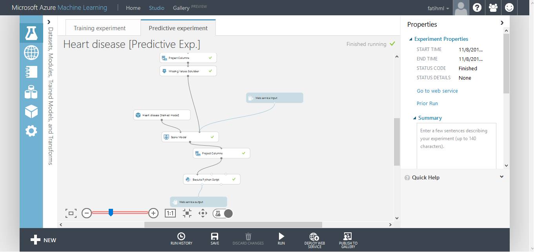536x252 pixels.
Task: Click the help question mark icon
Action: click(x=477, y=7)
